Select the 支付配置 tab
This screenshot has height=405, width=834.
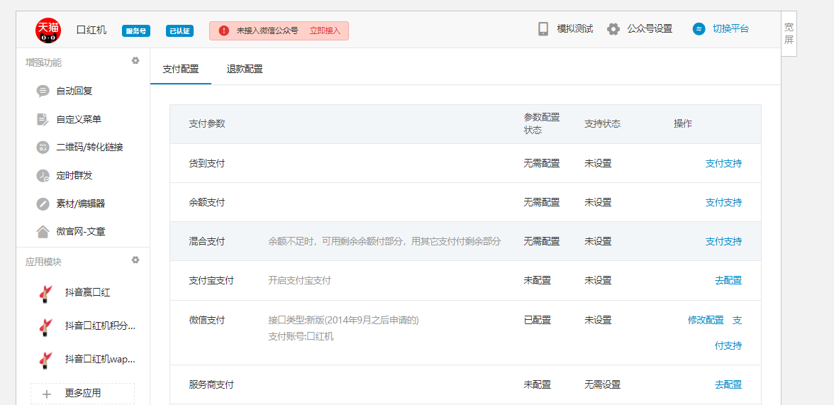(181, 69)
